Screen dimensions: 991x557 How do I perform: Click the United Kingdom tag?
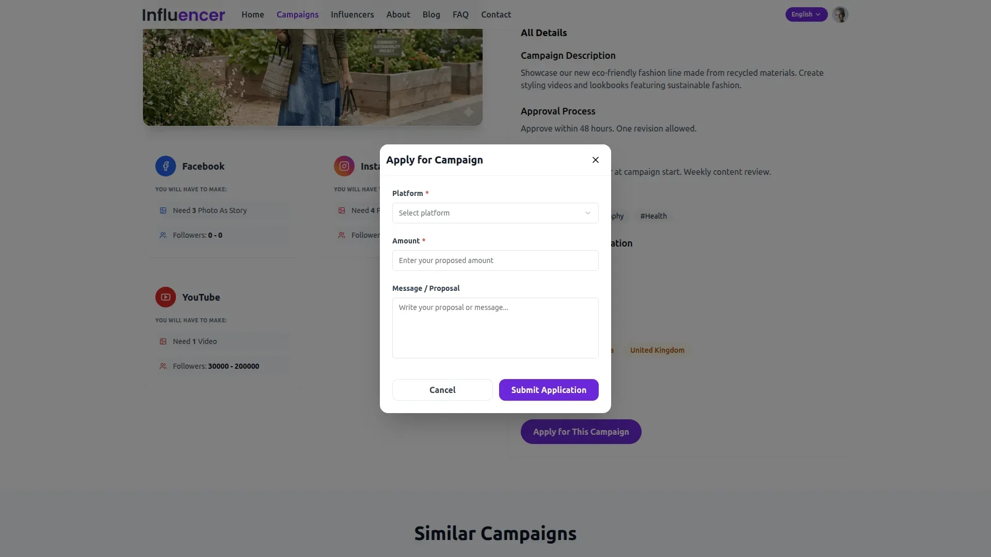[x=657, y=350]
